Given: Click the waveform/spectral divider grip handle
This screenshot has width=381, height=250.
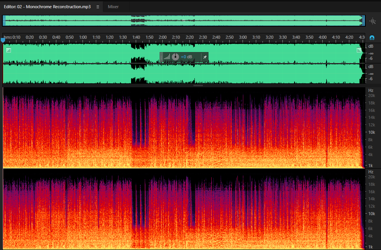Looking at the screenshot, I should click(x=198, y=86).
